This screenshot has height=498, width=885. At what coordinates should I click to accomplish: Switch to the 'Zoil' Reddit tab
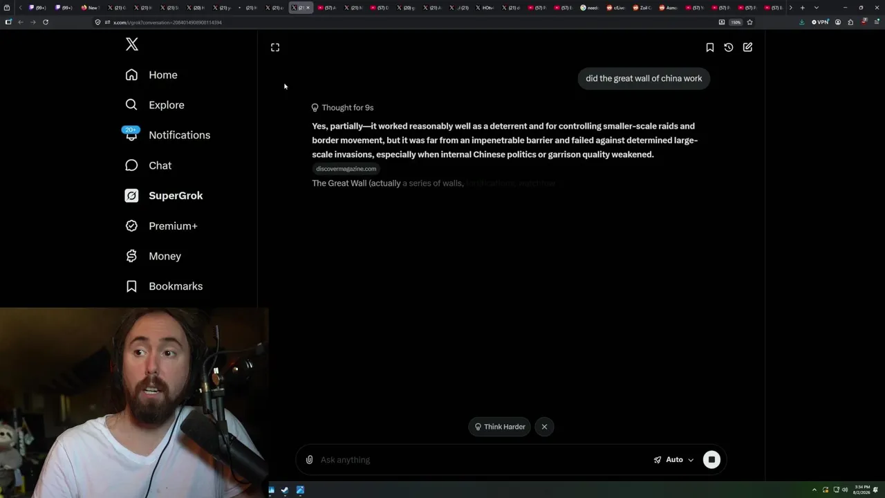click(641, 8)
